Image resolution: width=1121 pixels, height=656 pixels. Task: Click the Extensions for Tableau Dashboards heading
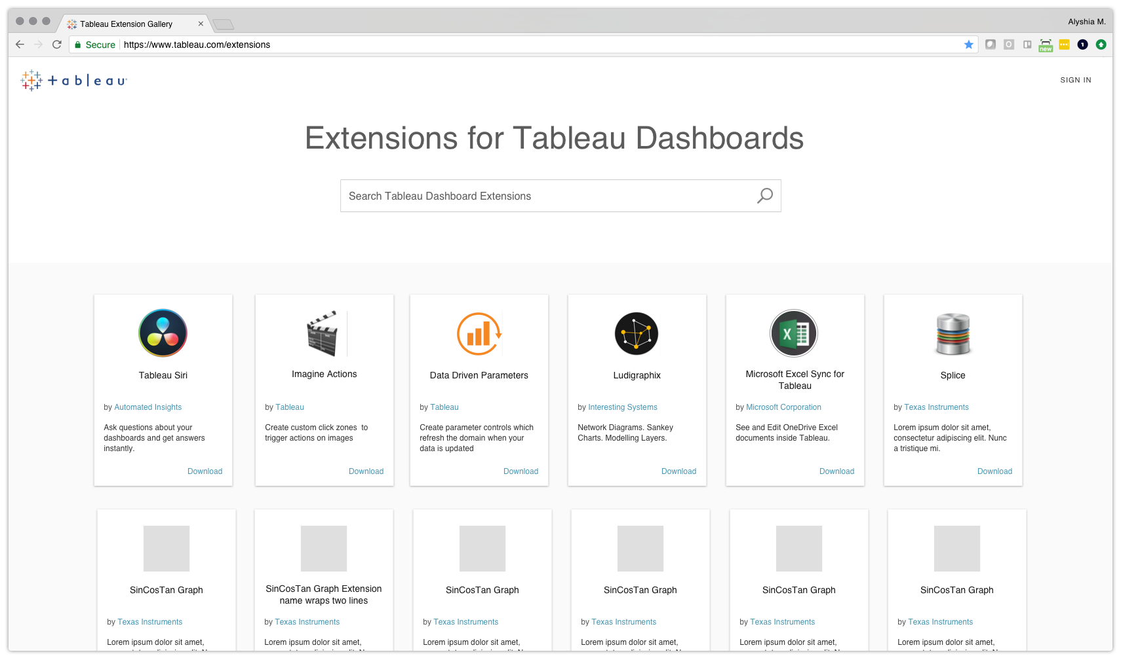tap(555, 138)
